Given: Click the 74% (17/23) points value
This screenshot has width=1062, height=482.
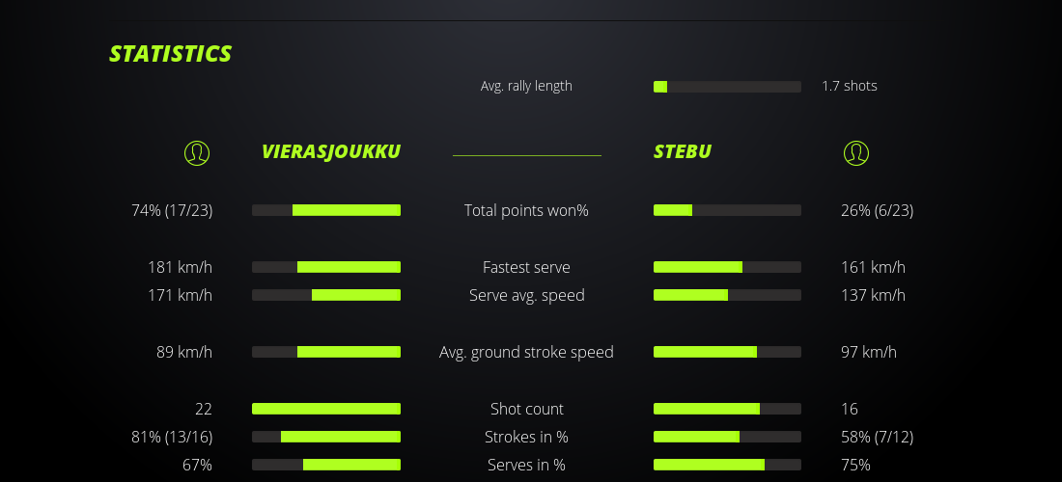Looking at the screenshot, I should [172, 210].
